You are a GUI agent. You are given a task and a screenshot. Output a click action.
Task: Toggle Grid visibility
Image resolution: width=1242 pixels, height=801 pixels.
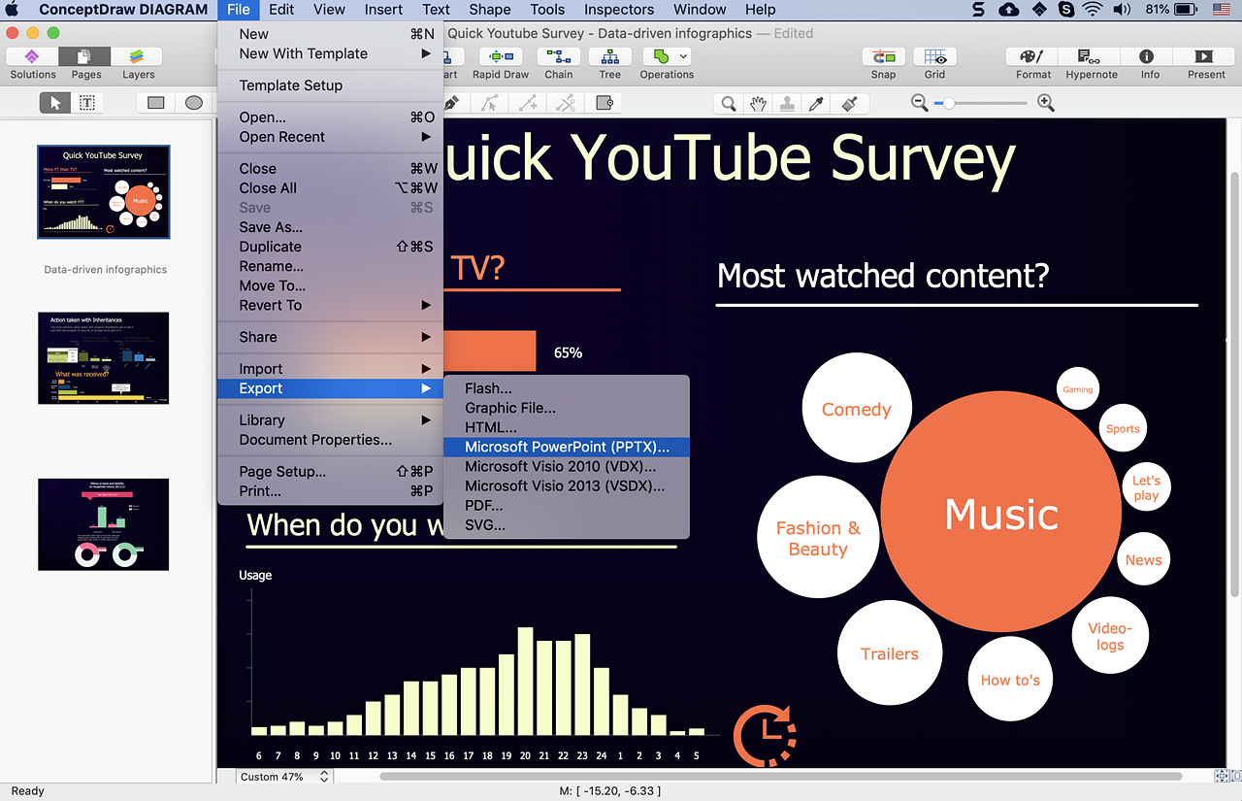(x=934, y=64)
